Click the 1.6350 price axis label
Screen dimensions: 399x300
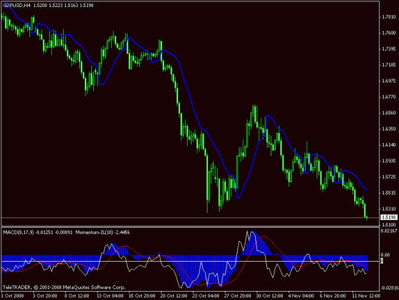coord(389,129)
